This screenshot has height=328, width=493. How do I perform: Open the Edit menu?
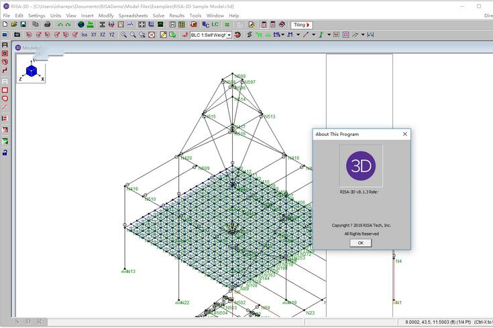point(19,15)
